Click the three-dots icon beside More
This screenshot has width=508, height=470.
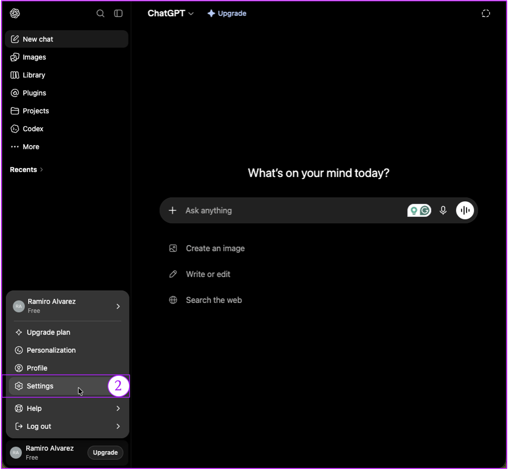point(15,147)
